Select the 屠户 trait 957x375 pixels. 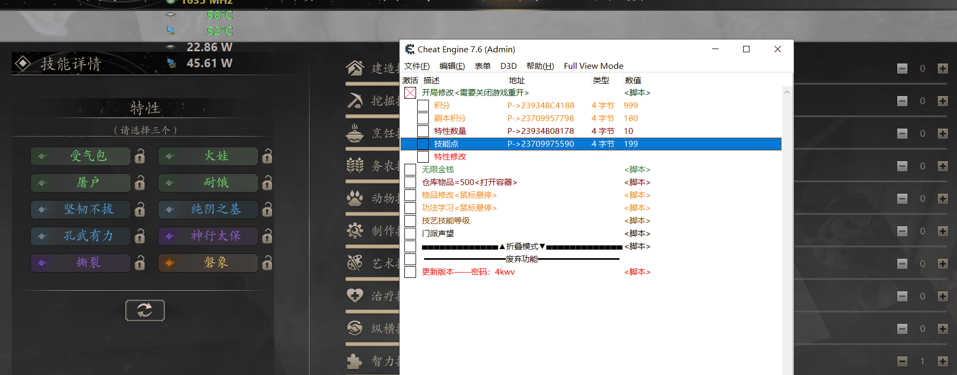pos(81,182)
